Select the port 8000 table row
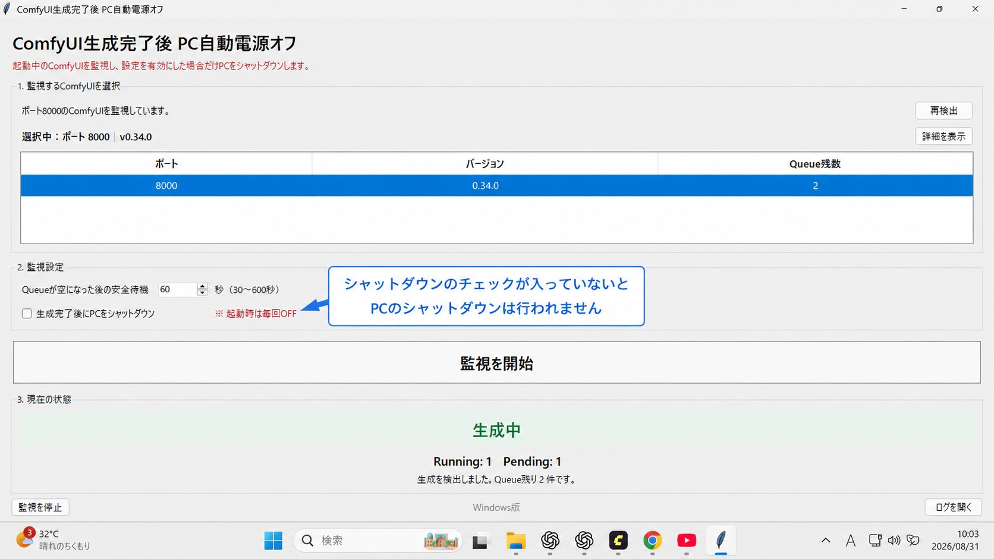 496,185
